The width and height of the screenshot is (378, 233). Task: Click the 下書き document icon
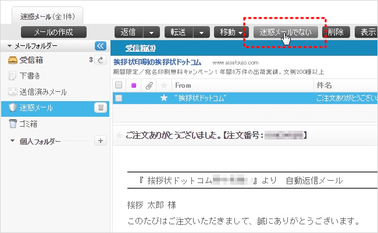(x=12, y=76)
